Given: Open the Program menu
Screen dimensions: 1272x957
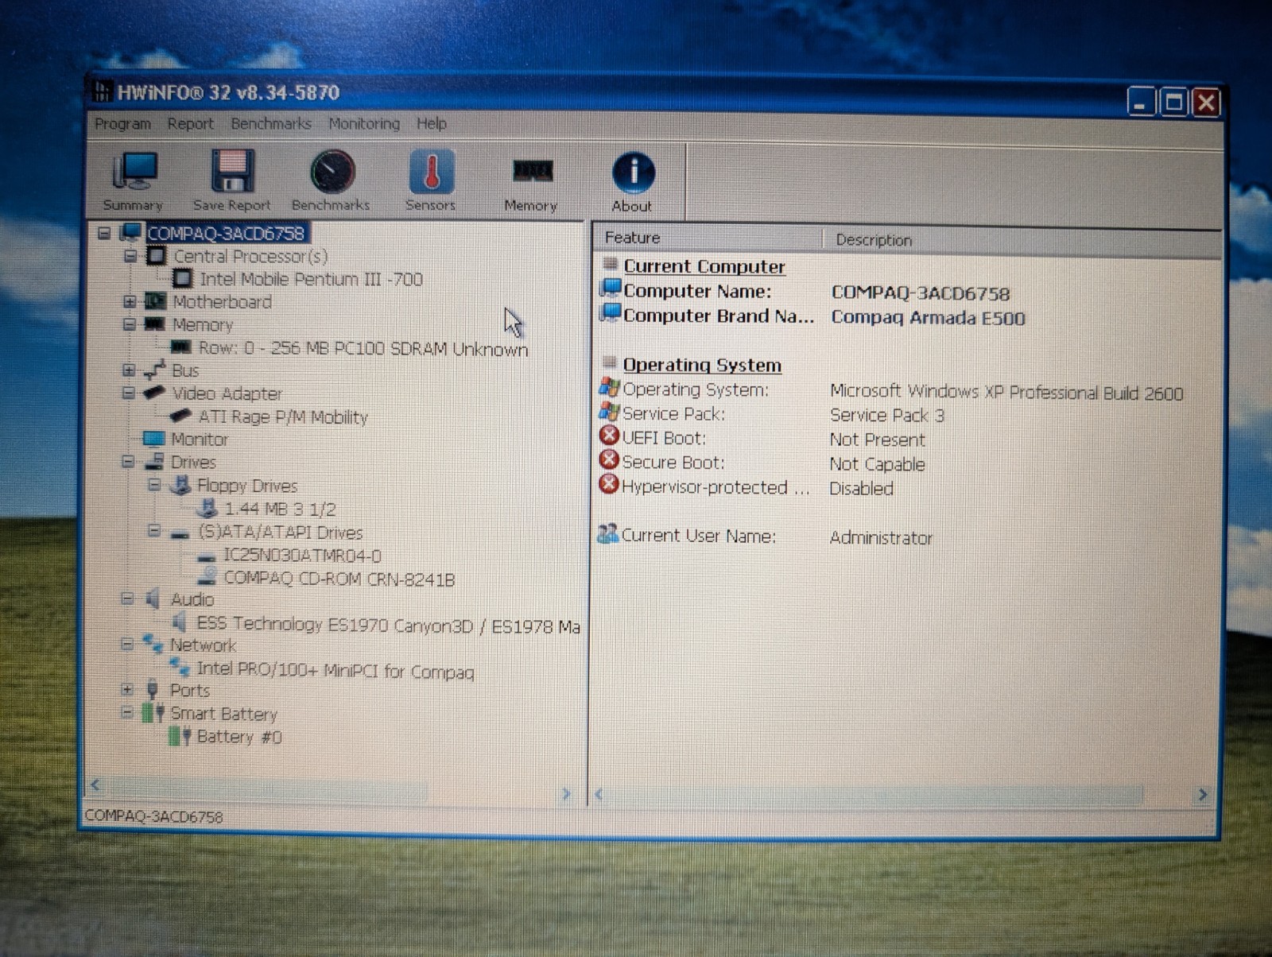Looking at the screenshot, I should (x=122, y=124).
